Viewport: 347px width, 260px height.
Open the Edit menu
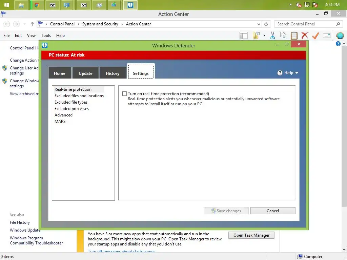[x=18, y=35]
